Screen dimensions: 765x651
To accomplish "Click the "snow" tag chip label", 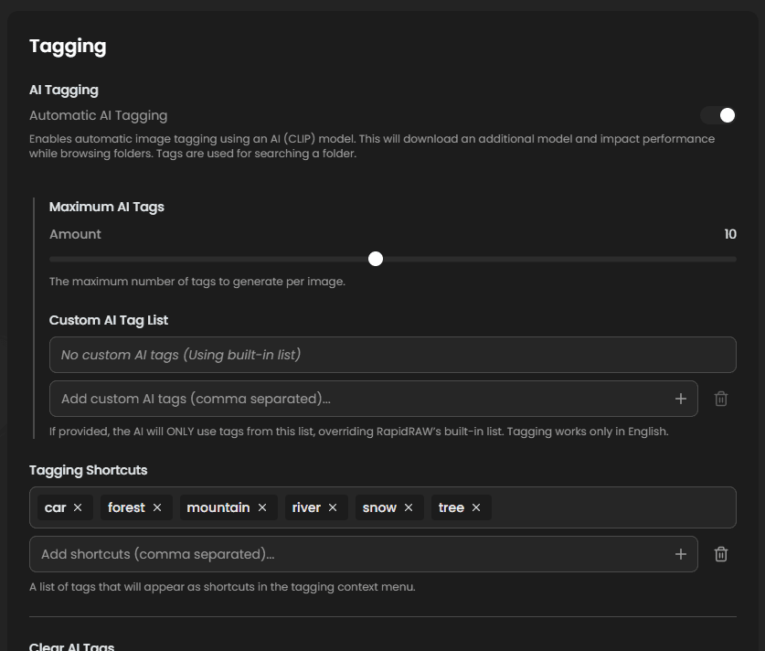I will point(379,507).
